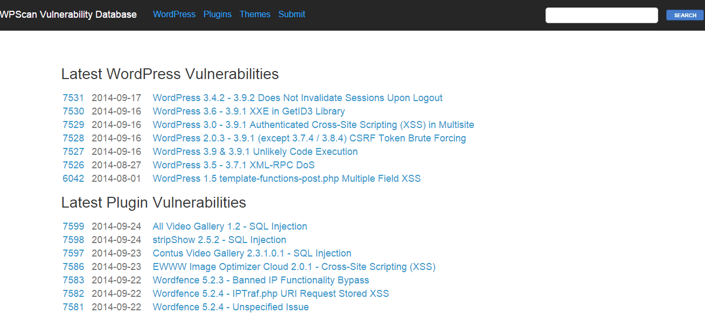View the Contus Video Gallery vulnerability
This screenshot has width=705, height=313.
point(252,253)
